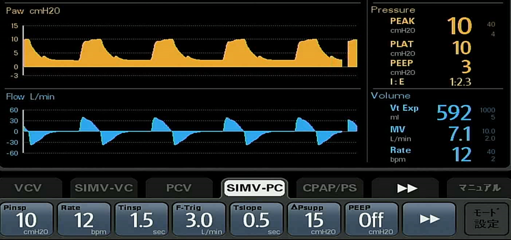511x240 pixels.
Task: Adjust the Tslope 0.5 sec setting
Action: click(x=256, y=219)
